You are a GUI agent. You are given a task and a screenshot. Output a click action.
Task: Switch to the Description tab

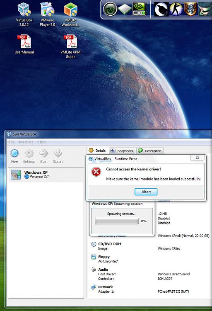tap(150, 151)
